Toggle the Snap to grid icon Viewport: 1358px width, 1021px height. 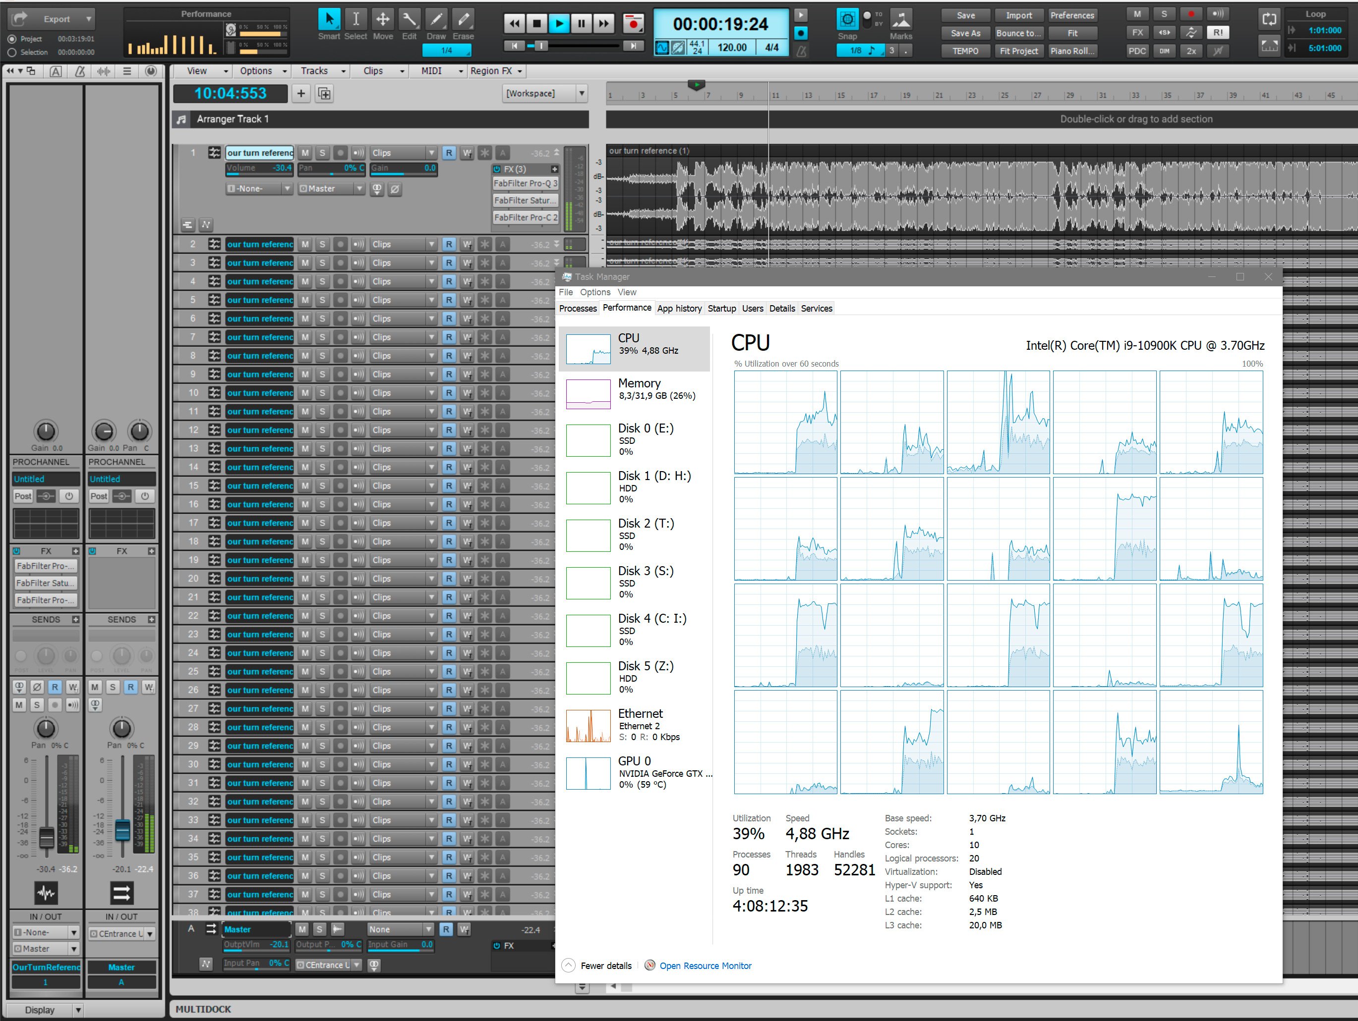point(847,20)
